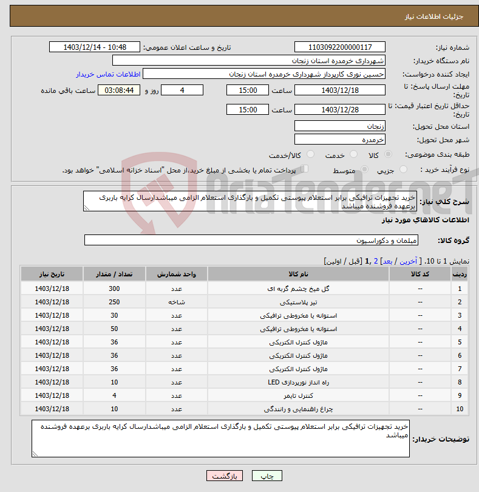Click the response deadline date 1403/12/18 field
This screenshot has width=479, height=492.
340,91
